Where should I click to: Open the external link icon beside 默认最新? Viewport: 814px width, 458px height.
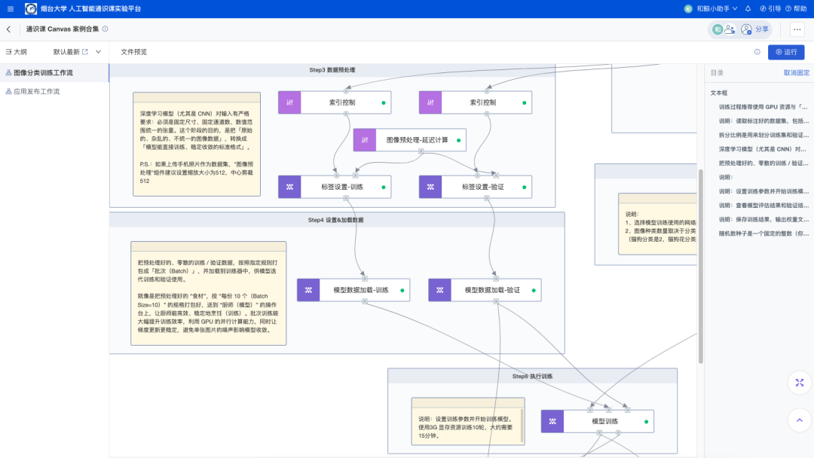pyautogui.click(x=84, y=52)
